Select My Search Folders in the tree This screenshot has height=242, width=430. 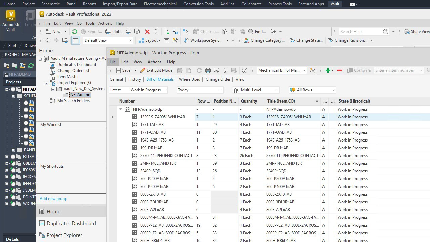(x=74, y=101)
